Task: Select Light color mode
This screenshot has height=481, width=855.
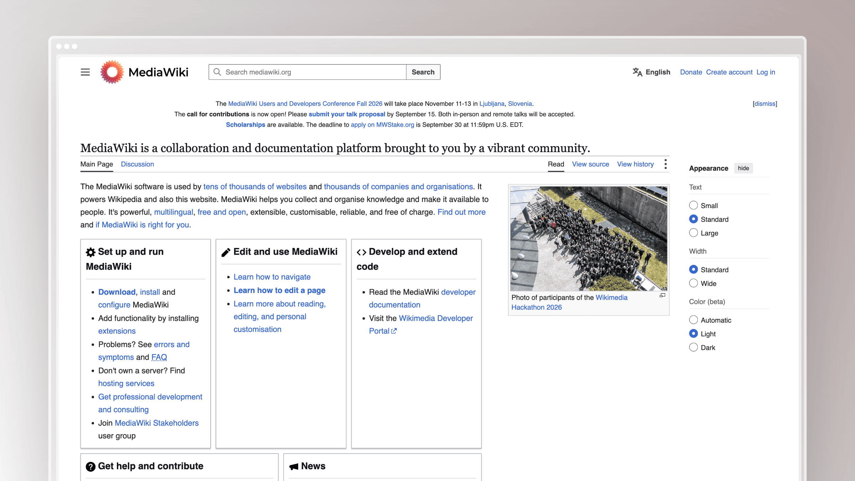Action: 693,333
